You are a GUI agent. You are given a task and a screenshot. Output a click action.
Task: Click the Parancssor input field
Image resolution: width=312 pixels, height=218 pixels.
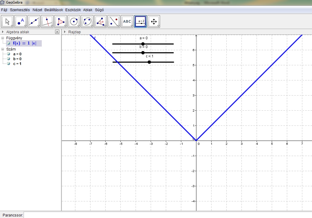pos(168,215)
